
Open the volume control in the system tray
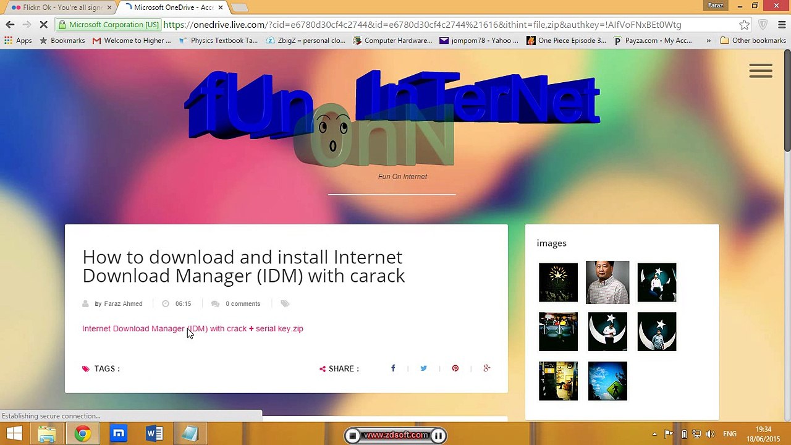pos(710,434)
